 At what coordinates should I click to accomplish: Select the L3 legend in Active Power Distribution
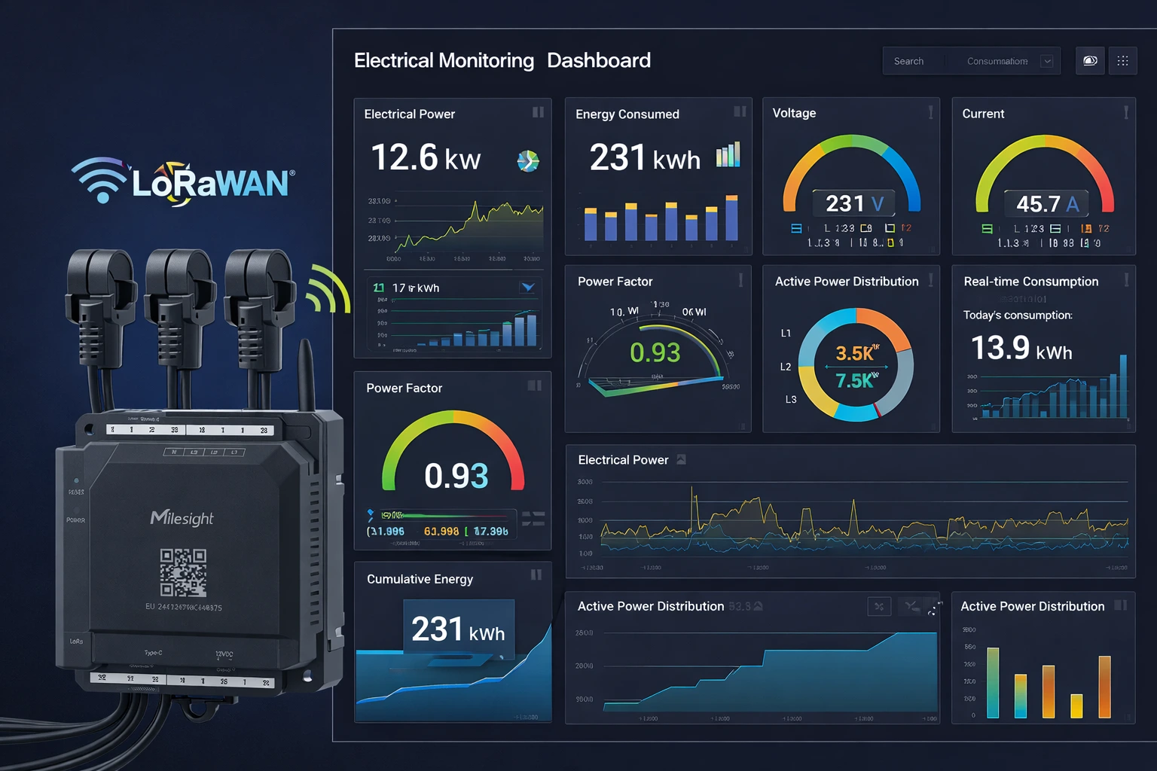(x=790, y=399)
